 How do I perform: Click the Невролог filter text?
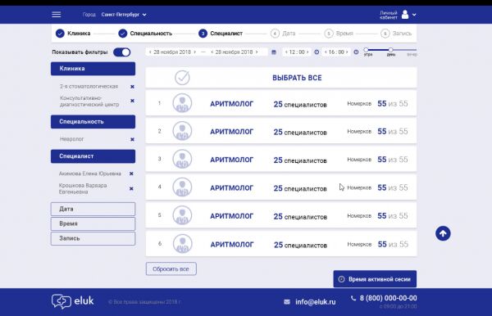point(71,139)
